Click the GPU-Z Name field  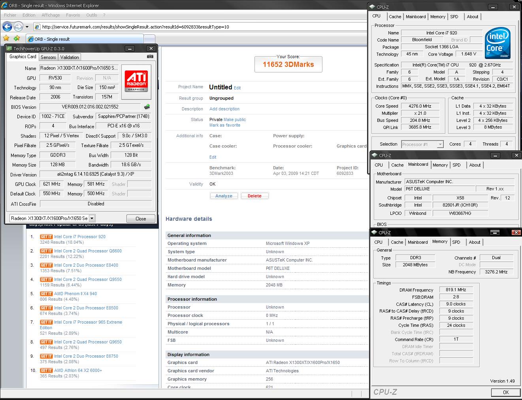coord(79,68)
